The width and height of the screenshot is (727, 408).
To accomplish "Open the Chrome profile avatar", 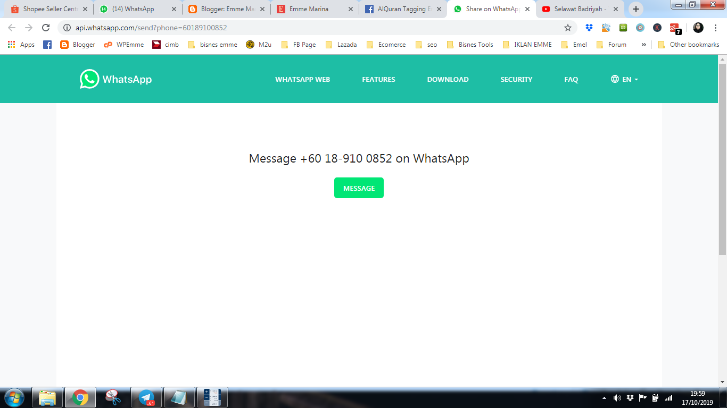I will click(x=698, y=28).
